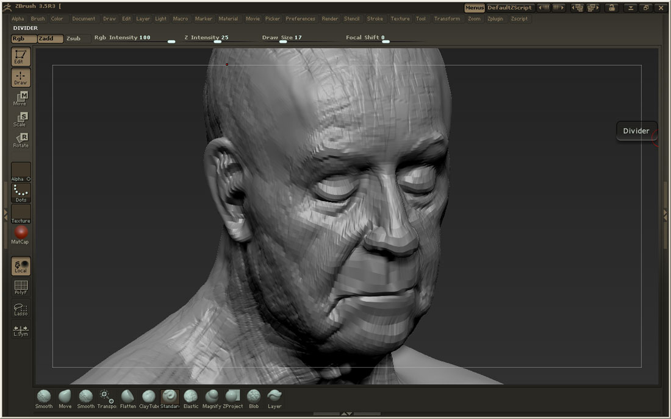Click the Rotate tool icon
This screenshot has width=671, height=419.
[21, 140]
